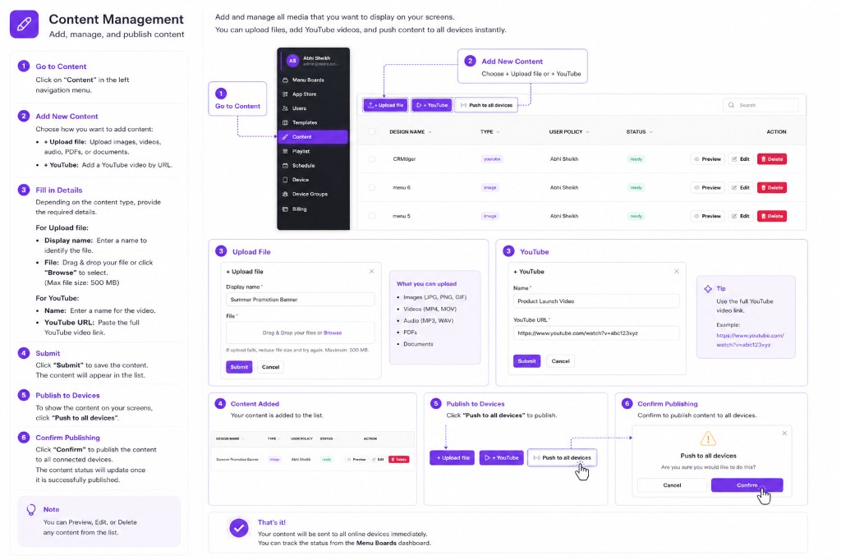Screen dimensions: 841x560
Task: Click Push to all devices in main toolbar
Action: [x=486, y=105]
